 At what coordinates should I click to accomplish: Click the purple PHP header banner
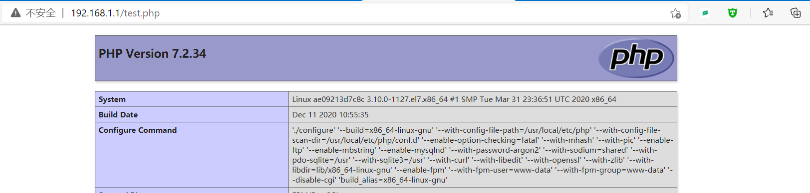pyautogui.click(x=386, y=58)
